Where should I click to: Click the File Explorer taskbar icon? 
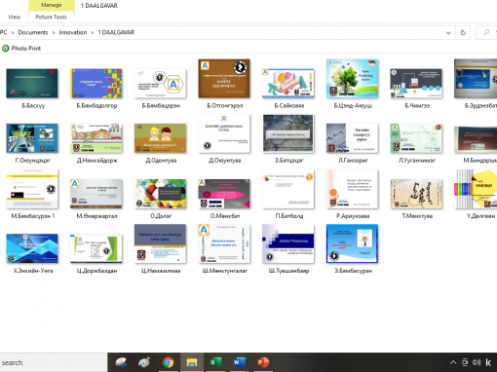coord(192,362)
